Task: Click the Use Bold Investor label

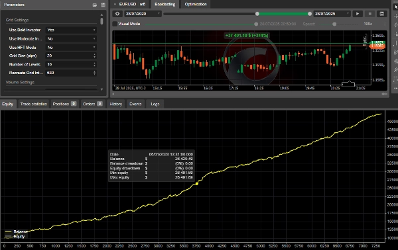Action: pos(25,30)
